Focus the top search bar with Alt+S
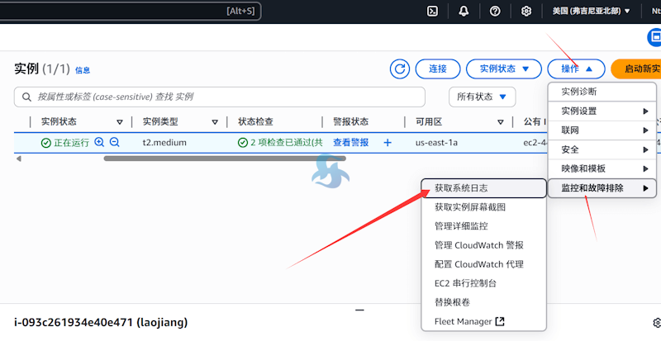The height and width of the screenshot is (341, 661). click(x=131, y=12)
